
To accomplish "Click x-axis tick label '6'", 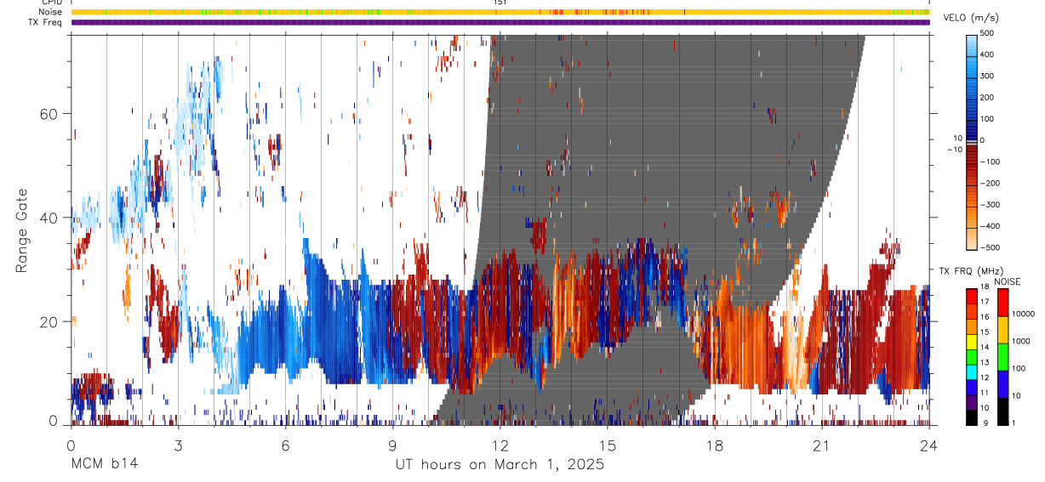I will [x=286, y=445].
